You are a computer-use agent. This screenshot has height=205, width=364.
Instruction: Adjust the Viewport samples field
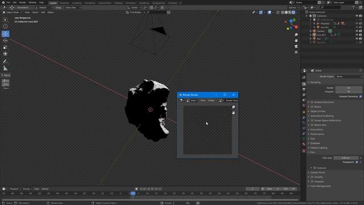349,92
